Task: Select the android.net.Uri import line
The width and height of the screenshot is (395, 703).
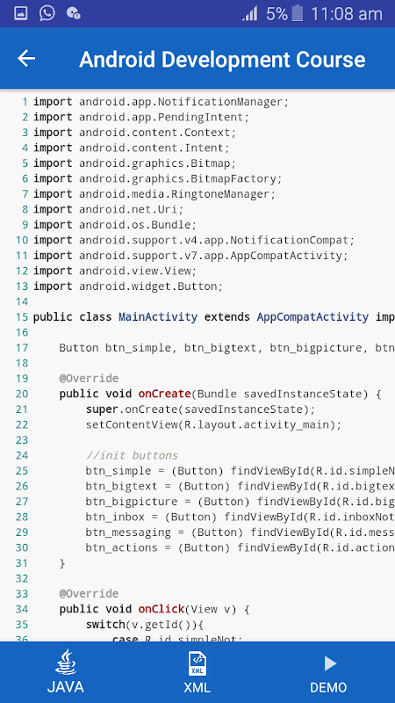Action: [x=108, y=209]
